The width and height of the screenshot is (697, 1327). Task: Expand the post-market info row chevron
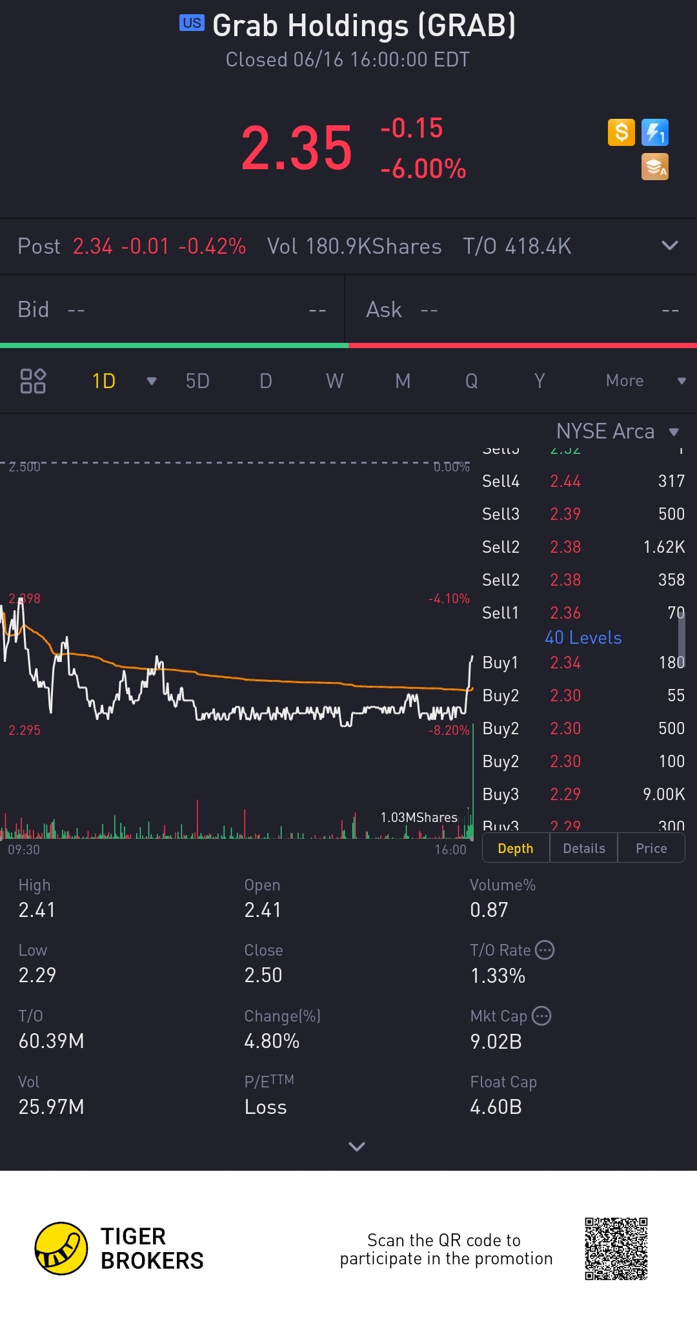tap(670, 245)
